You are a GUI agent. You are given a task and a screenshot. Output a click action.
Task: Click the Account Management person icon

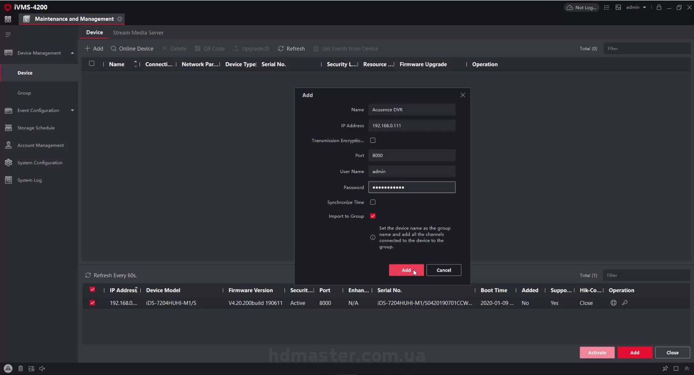coord(8,145)
